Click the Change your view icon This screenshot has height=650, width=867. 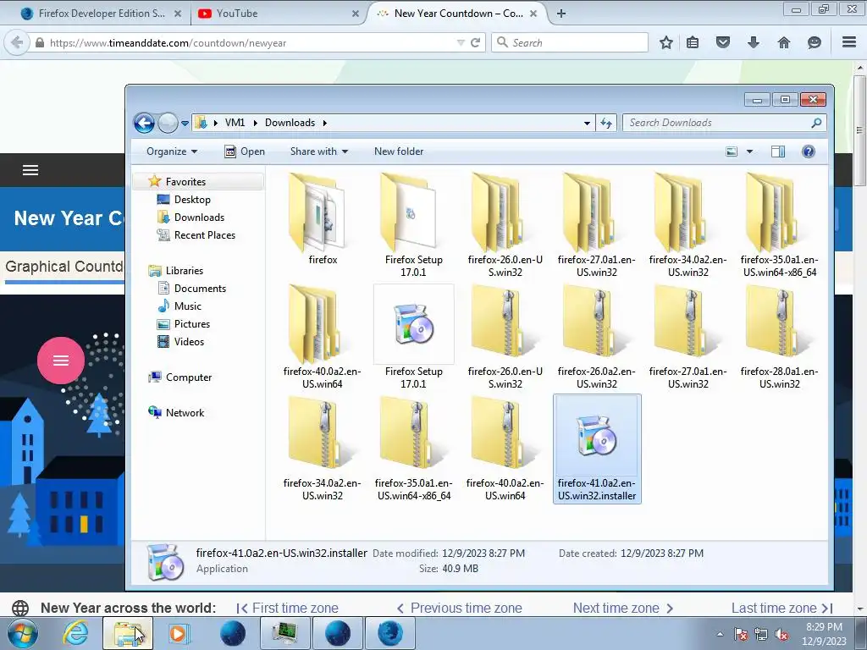[732, 151]
